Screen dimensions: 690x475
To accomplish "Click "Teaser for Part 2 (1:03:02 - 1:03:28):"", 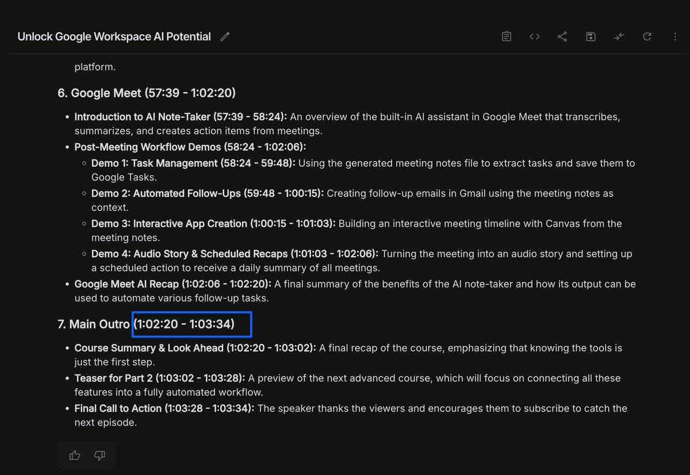I will click(x=160, y=378).
